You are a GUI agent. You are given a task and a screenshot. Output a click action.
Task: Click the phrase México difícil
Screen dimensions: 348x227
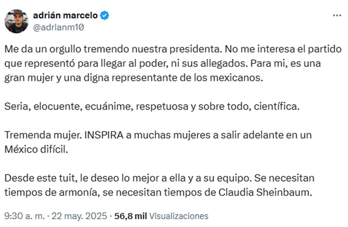(36, 149)
